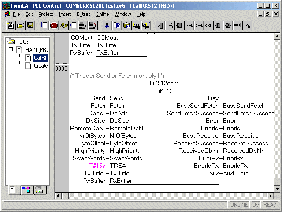Click the Login computer icon
Screen dimensions: 282x212
83,26
